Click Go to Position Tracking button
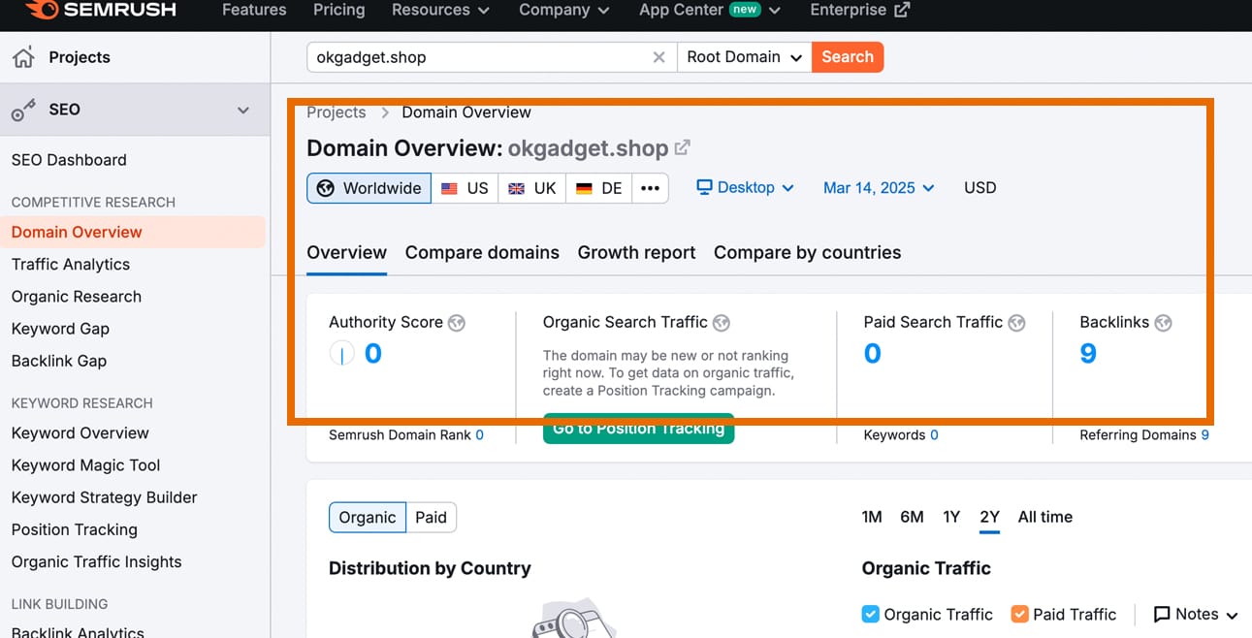 638,429
